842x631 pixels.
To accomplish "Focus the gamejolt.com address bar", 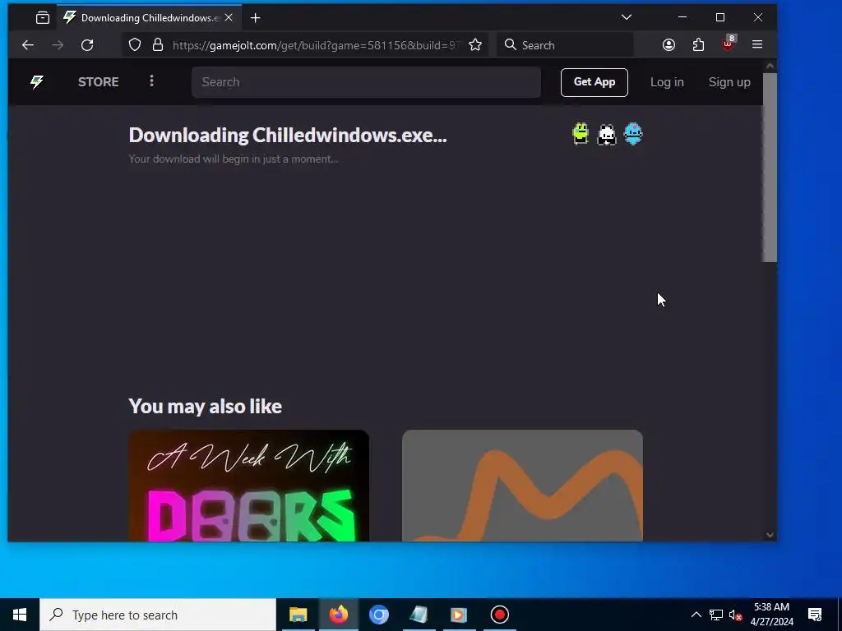I will point(316,45).
